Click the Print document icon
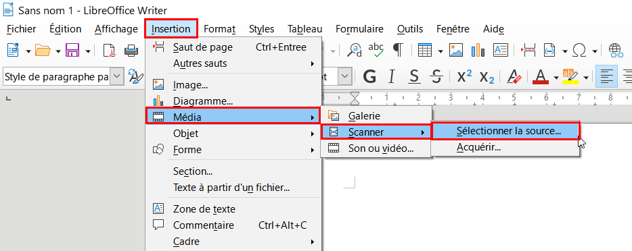This screenshot has width=632, height=251. (131, 50)
